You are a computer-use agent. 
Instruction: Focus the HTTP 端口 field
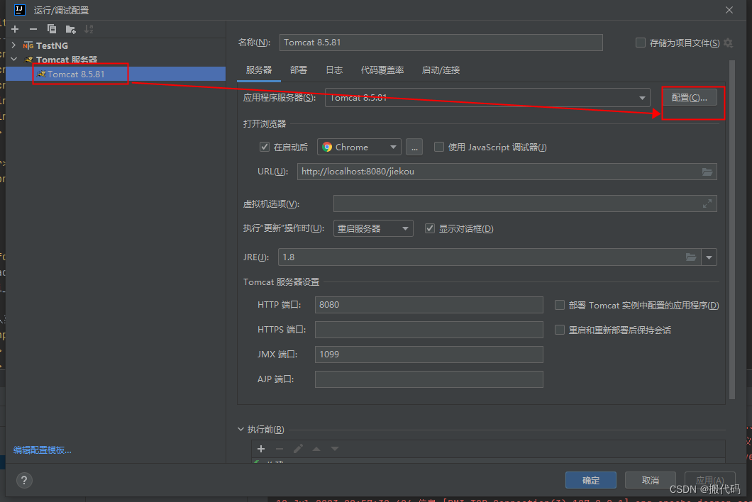428,305
